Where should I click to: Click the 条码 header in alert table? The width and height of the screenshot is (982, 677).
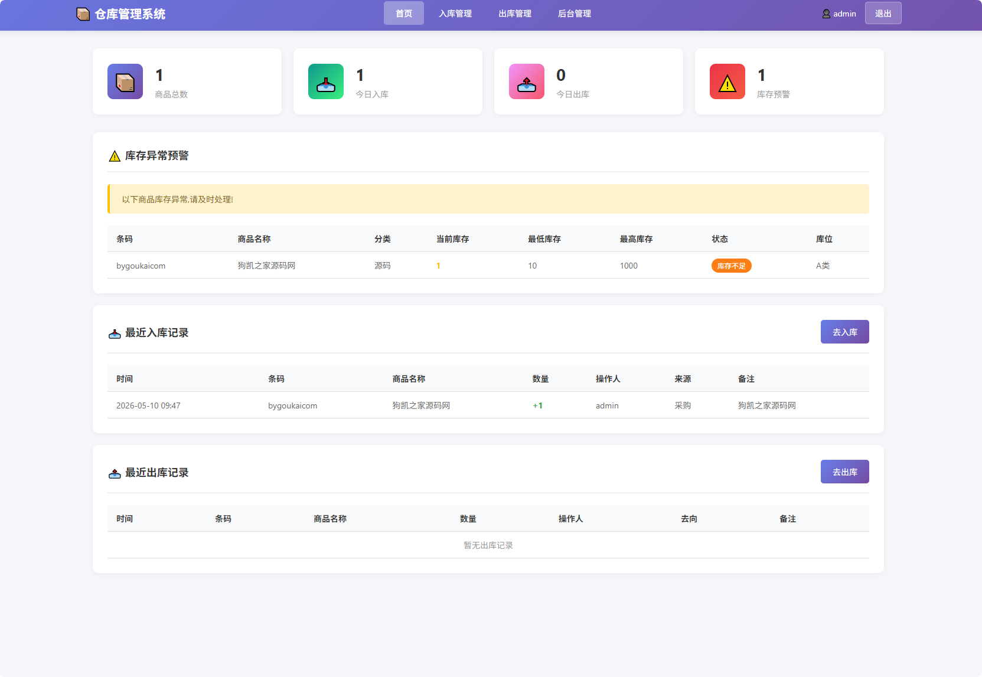[125, 239]
